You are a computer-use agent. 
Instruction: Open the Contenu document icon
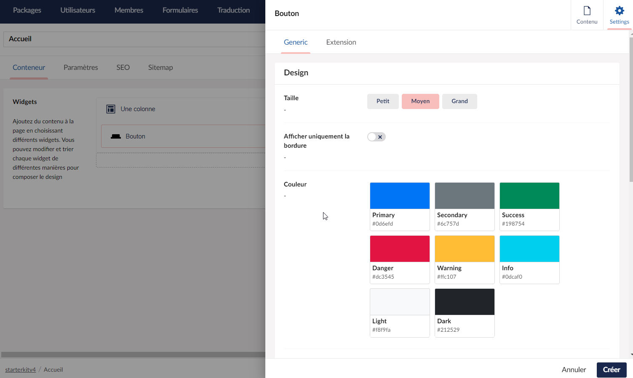587,11
